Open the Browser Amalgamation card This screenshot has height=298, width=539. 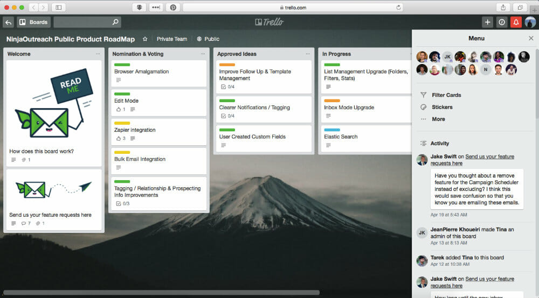pos(159,74)
